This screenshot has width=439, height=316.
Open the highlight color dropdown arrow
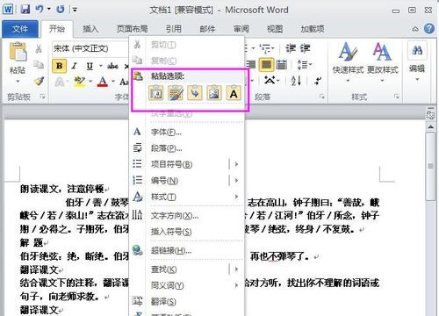coord(90,81)
